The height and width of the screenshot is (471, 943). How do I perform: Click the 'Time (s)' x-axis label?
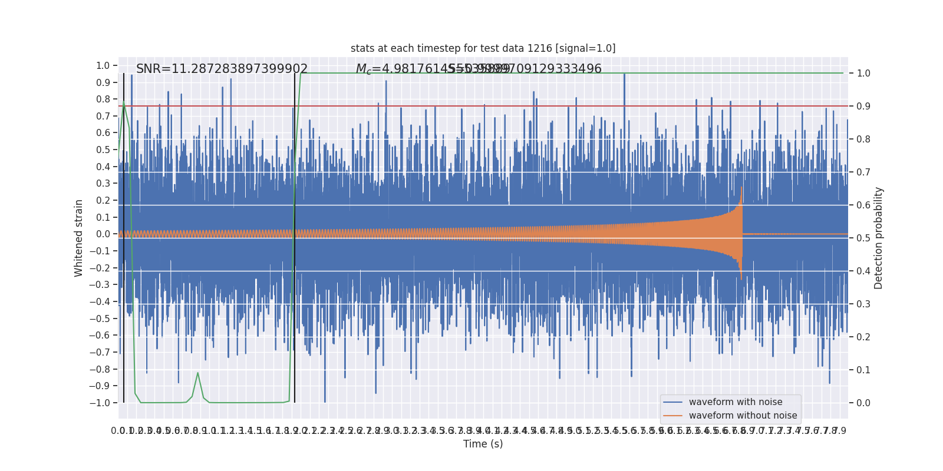pos(483,444)
